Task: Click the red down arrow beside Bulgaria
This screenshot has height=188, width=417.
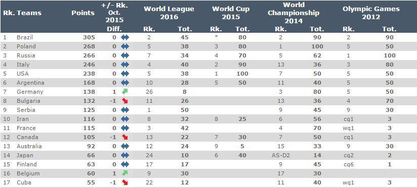Action: 124,101
